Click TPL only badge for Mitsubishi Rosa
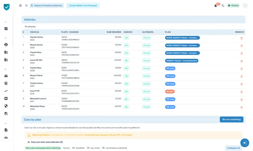The image size is (253, 151). 170,107
